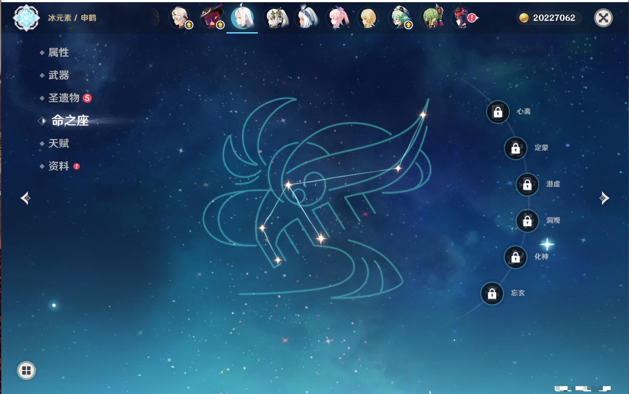This screenshot has height=394, width=629.
Task: Choose the red-masked character with alert badge
Action: [463, 18]
